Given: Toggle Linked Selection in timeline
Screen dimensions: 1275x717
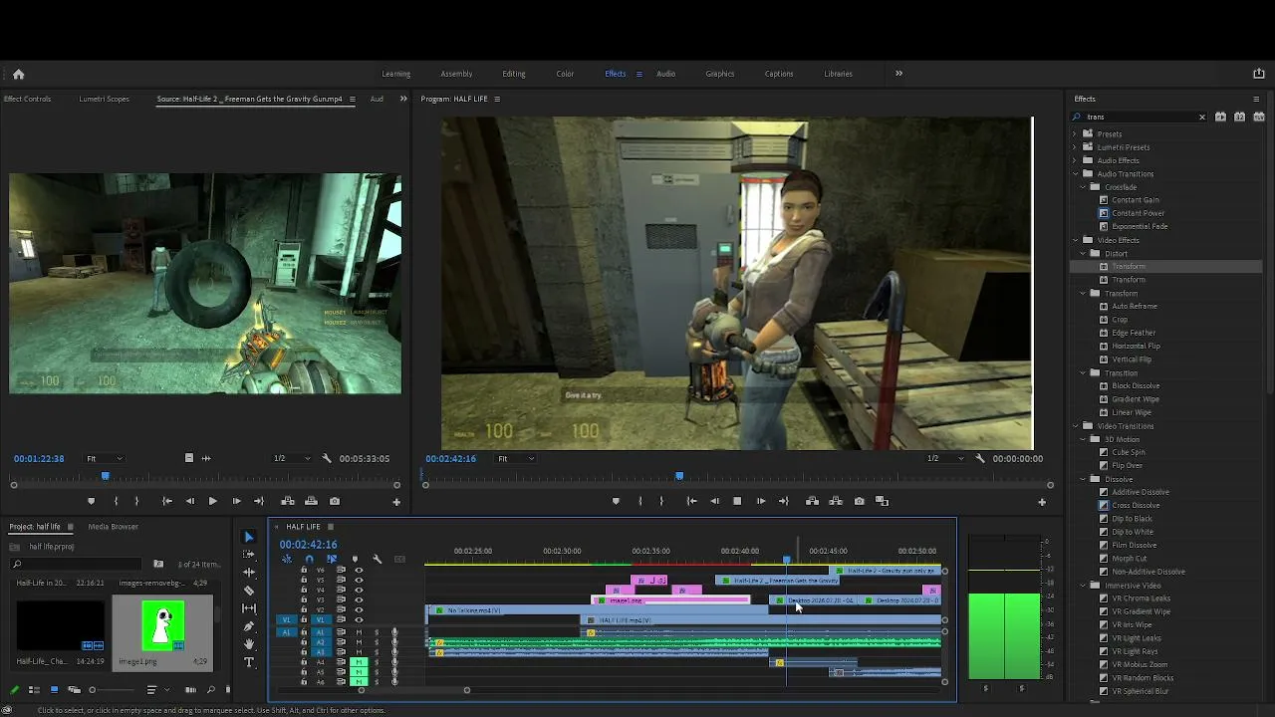Looking at the screenshot, I should point(332,559).
